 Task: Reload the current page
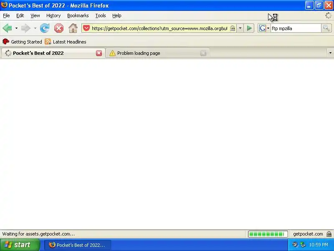tap(45, 28)
